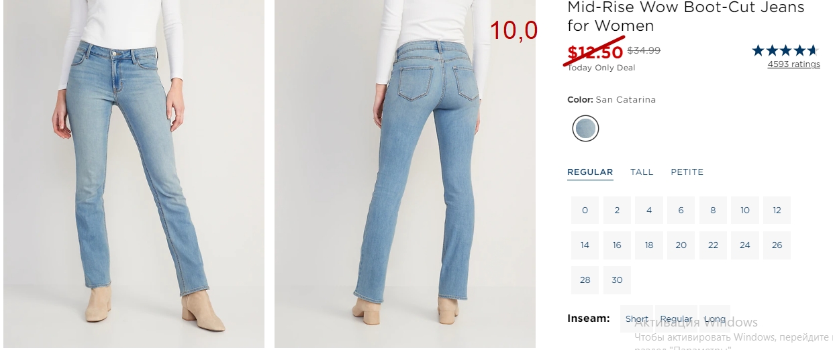Click the star rating icons
Image resolution: width=833 pixels, height=350 pixels.
pyautogui.click(x=785, y=50)
